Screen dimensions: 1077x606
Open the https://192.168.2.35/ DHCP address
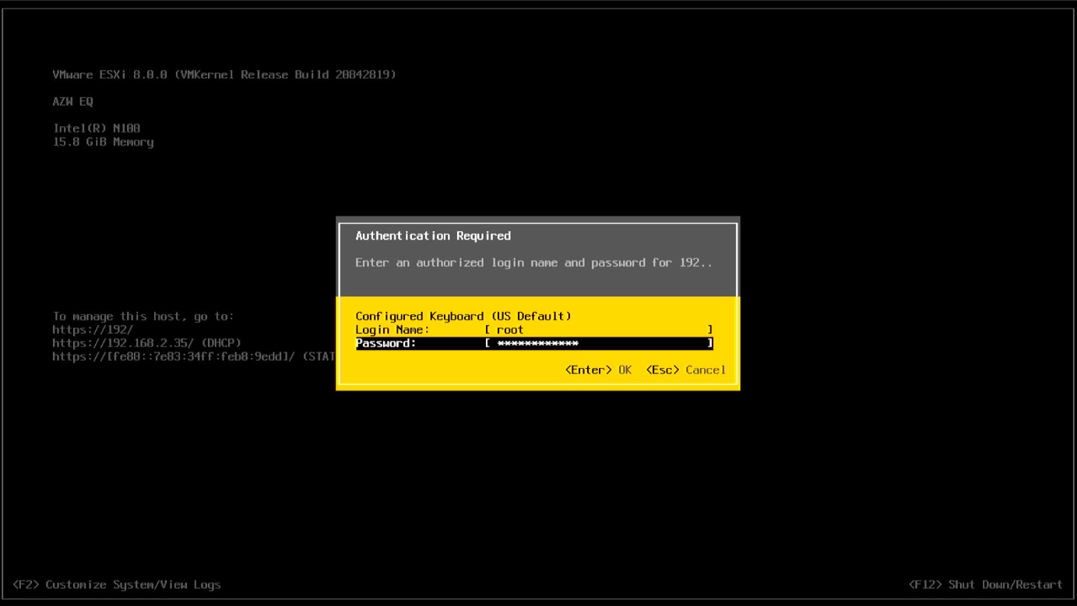tap(146, 343)
